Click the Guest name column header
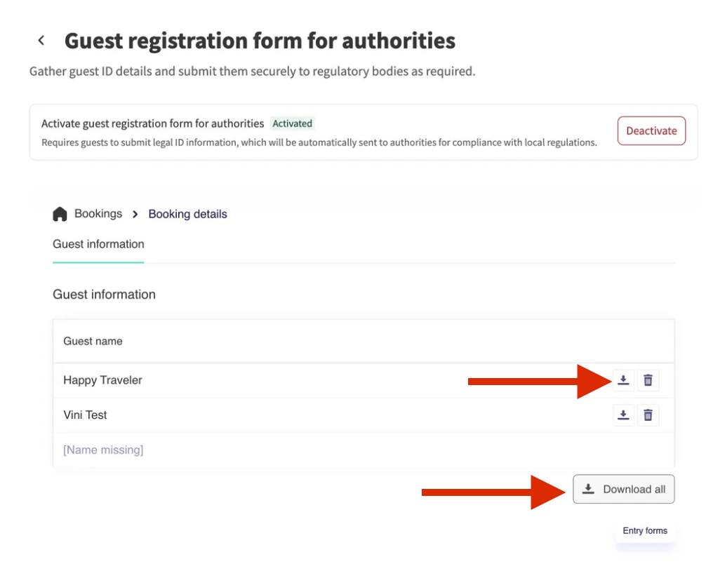 [x=93, y=341]
